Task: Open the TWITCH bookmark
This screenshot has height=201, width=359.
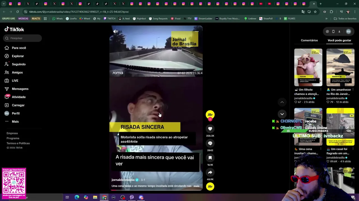Action: point(109,19)
